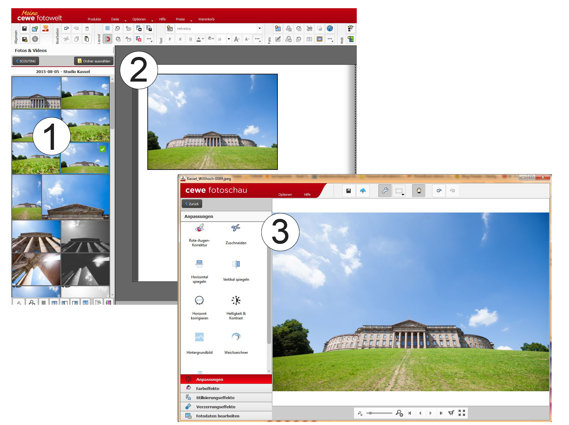Image resolution: width=569 pixels, height=425 pixels.
Task: Click the insert text box icon
Action: [x=170, y=29]
